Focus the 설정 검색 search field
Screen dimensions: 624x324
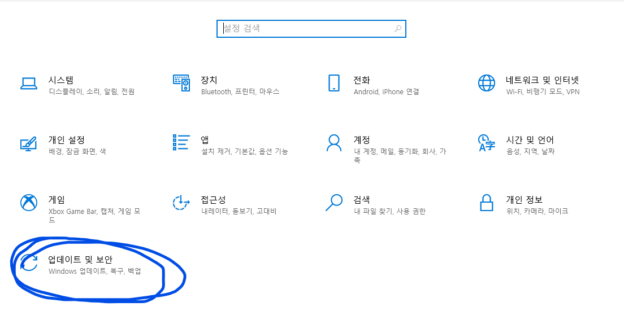[311, 29]
